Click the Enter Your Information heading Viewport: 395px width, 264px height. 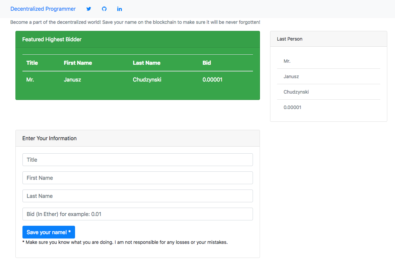(x=49, y=138)
